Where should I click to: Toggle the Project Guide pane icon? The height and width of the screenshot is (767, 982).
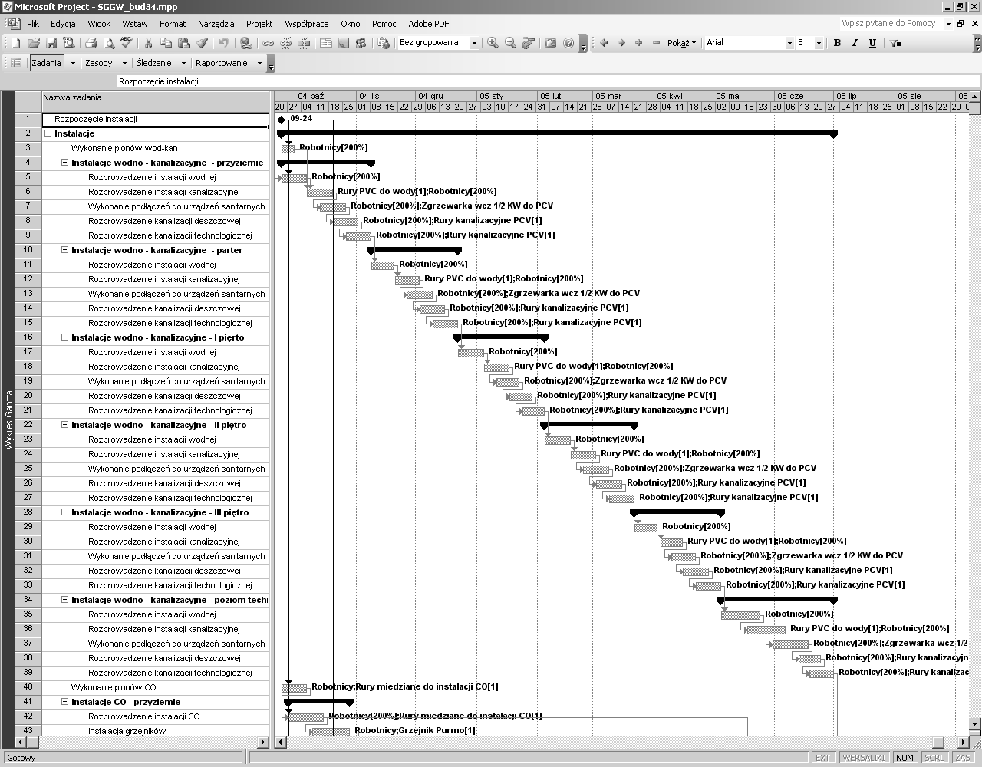[x=15, y=63]
